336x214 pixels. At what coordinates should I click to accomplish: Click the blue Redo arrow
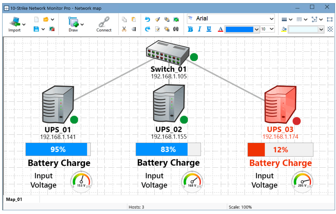147,29
